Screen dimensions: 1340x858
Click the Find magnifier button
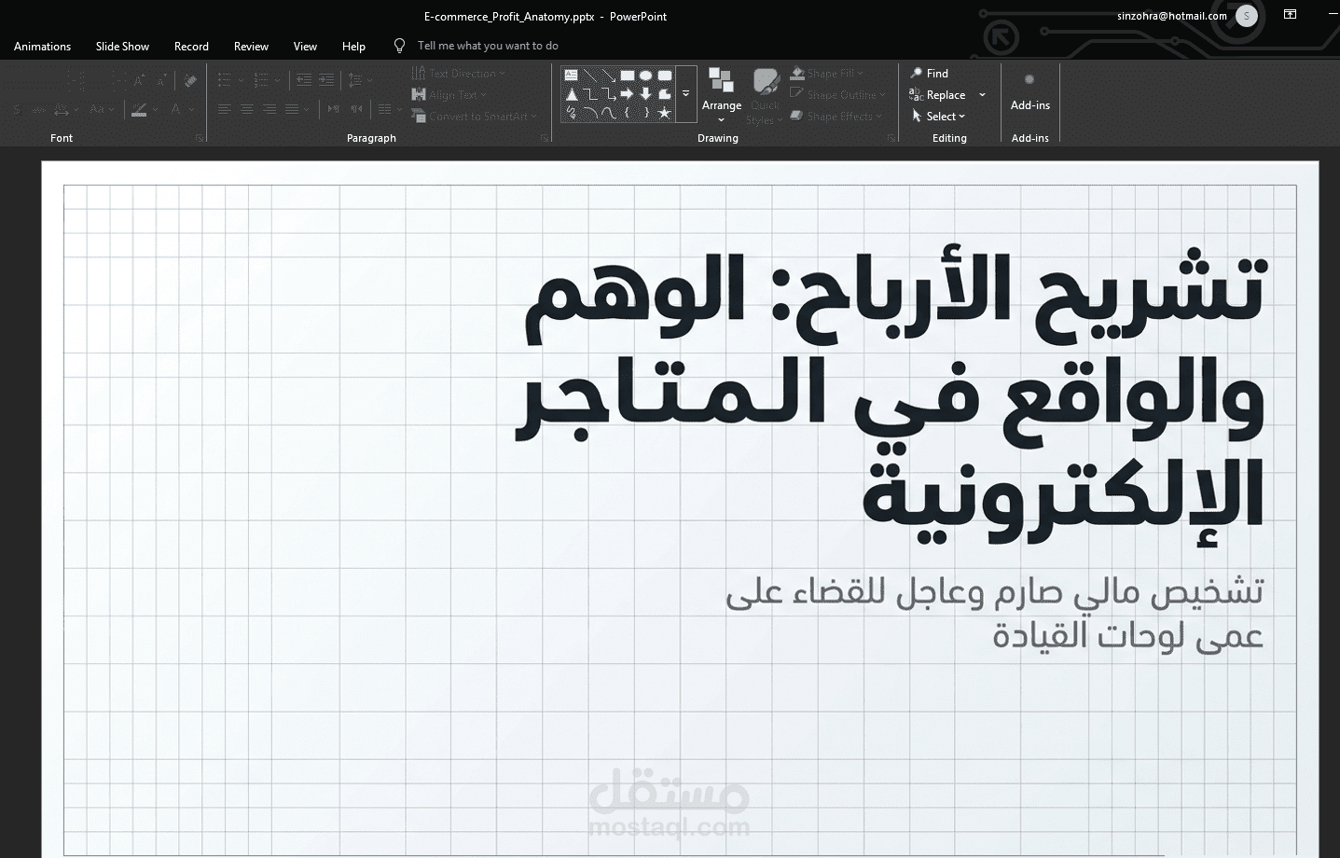pyautogui.click(x=929, y=73)
